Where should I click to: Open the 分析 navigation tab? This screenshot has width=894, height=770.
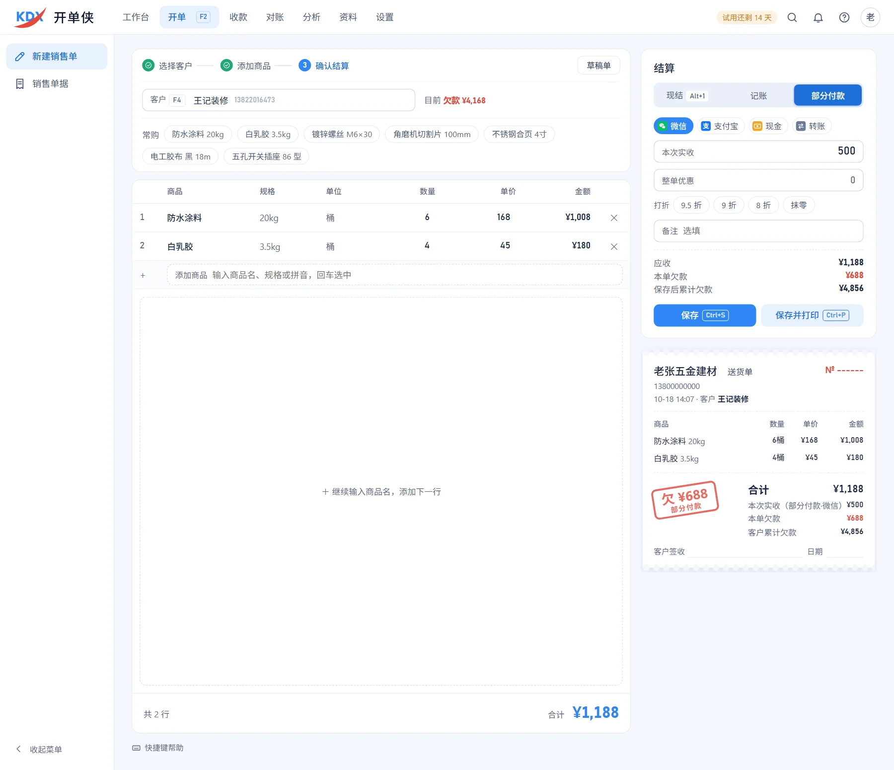pos(311,17)
